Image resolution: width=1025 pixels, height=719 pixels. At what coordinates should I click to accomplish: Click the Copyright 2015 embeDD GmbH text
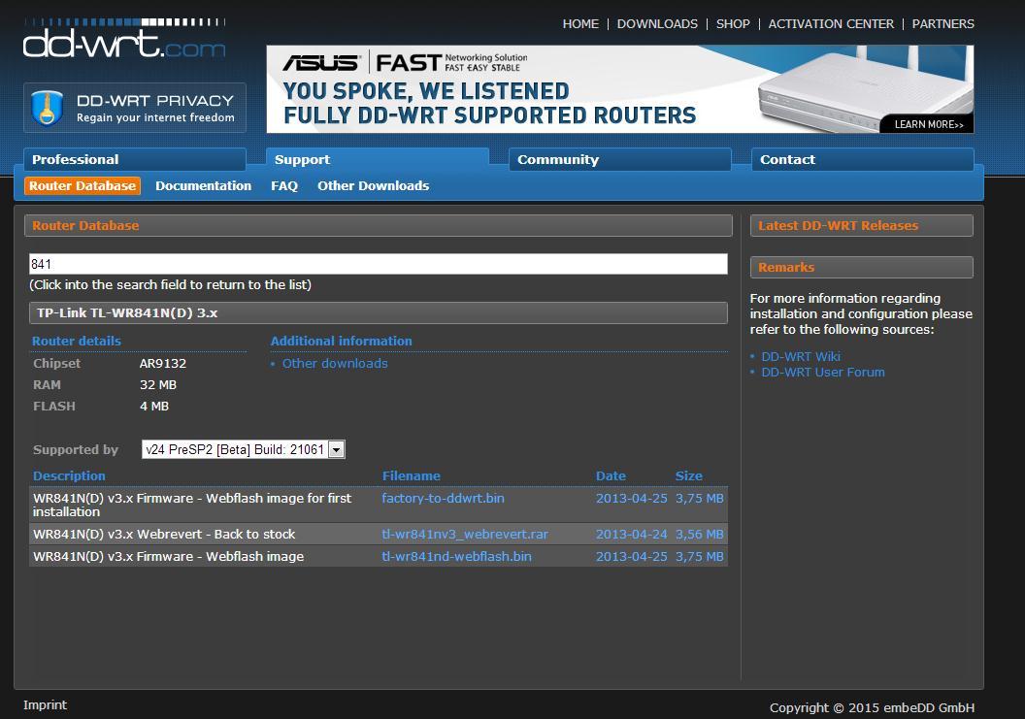pos(872,708)
